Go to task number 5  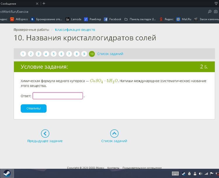54,54
